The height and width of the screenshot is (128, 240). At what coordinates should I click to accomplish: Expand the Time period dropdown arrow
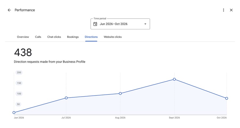point(145,24)
